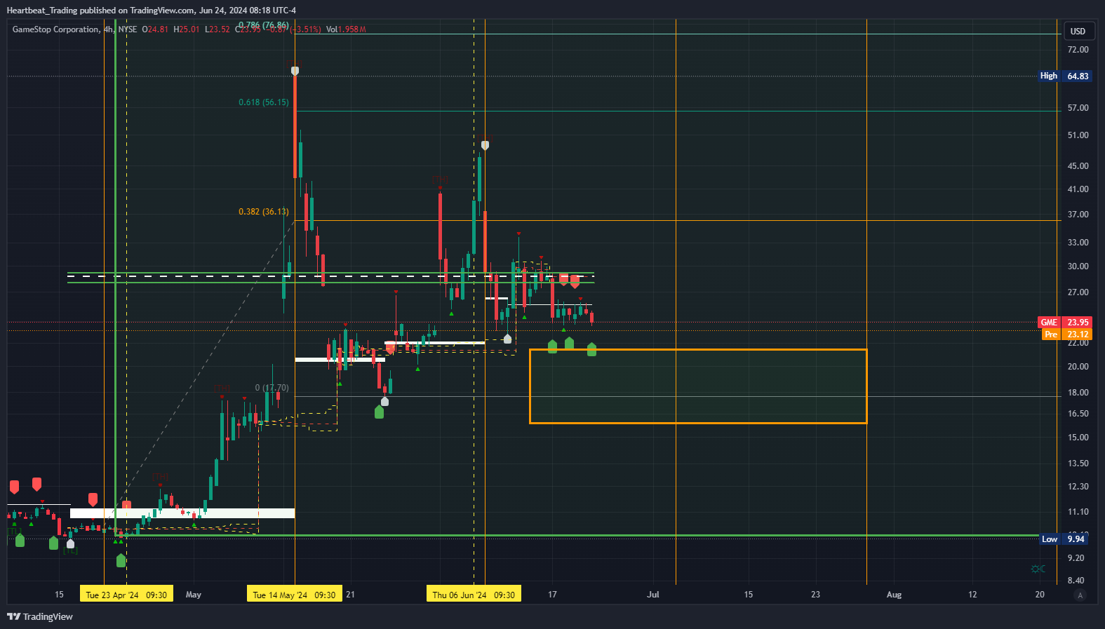Screen dimensions: 1105x629
Task: Click the 20.00 price axis tick
Action: (1078, 367)
